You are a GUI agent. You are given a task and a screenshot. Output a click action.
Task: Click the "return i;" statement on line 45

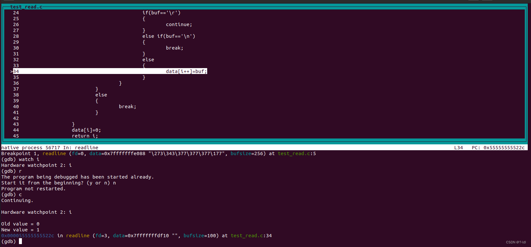coord(85,136)
